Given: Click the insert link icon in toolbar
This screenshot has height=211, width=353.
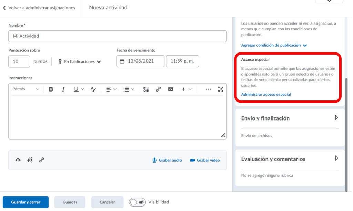Looking at the screenshot, I should (x=158, y=89).
